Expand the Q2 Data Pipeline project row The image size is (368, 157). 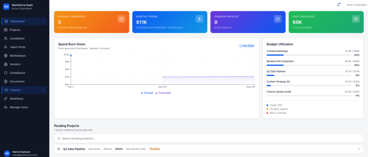[x=358, y=149]
